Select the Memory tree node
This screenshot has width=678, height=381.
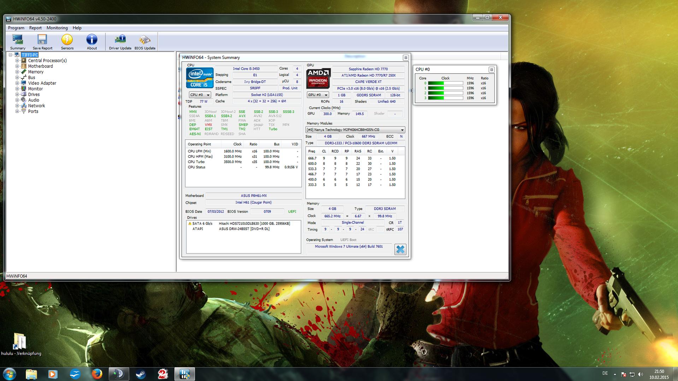36,72
